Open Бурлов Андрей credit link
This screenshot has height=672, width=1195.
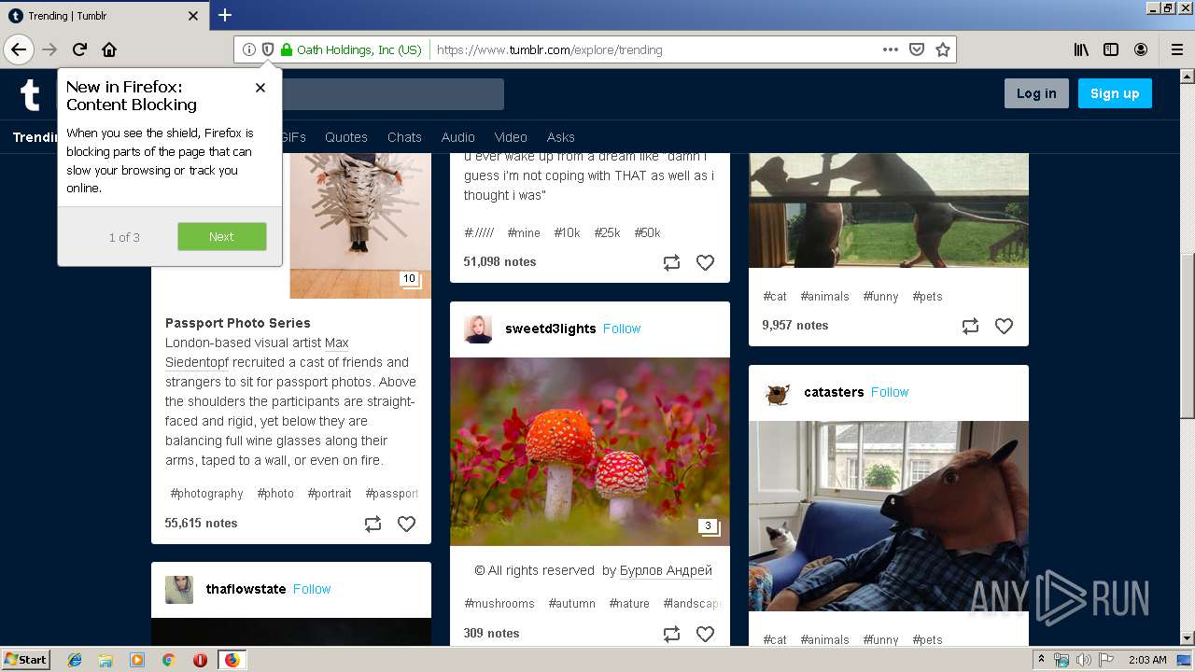coord(666,570)
